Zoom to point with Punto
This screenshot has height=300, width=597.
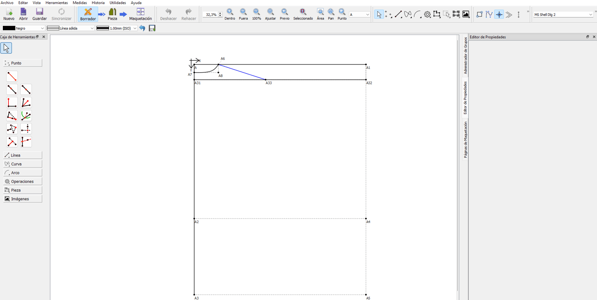coord(342,14)
